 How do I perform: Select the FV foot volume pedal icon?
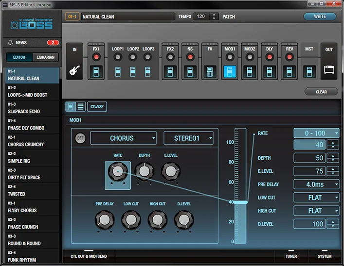coord(210,72)
